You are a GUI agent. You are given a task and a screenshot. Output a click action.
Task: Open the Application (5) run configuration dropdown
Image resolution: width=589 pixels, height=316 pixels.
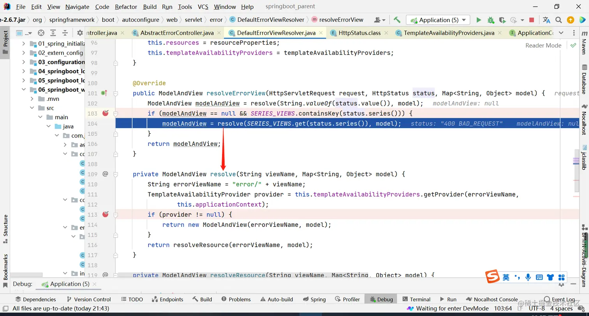(x=438, y=20)
